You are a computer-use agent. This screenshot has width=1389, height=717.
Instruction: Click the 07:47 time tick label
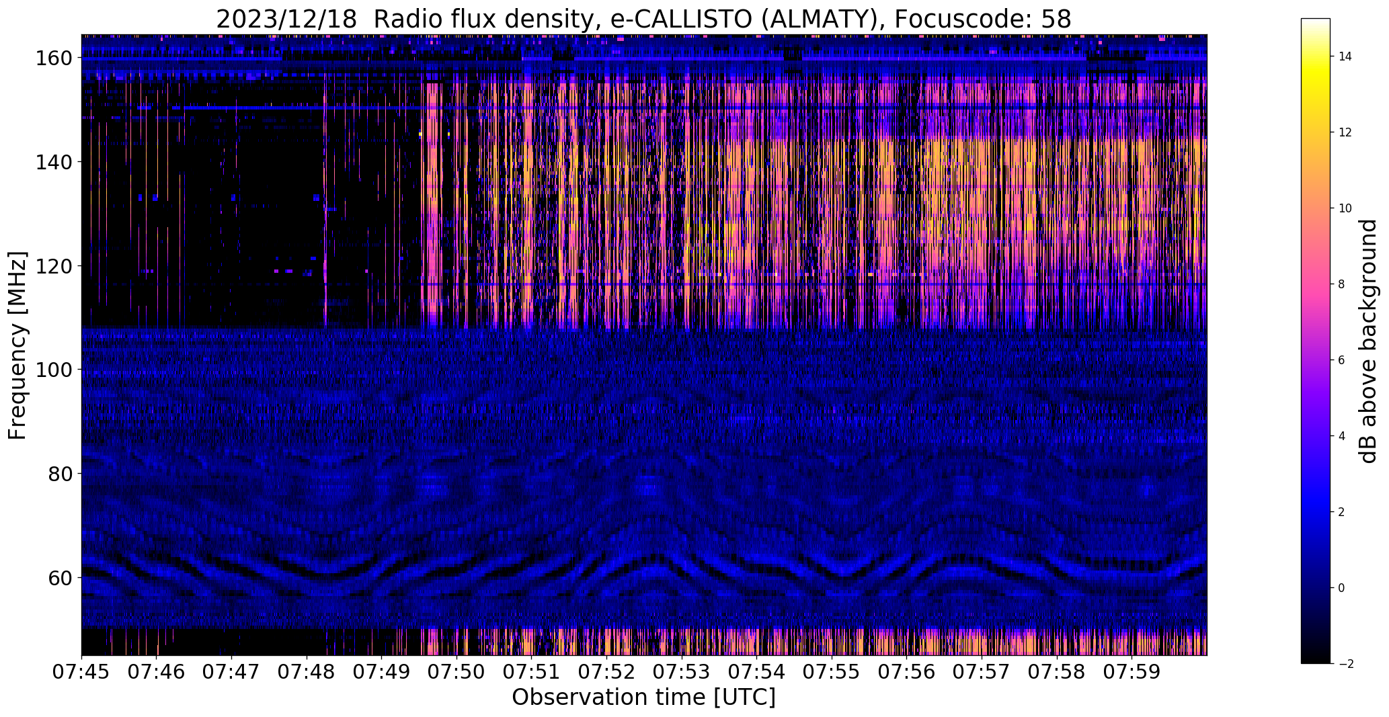[x=232, y=671]
